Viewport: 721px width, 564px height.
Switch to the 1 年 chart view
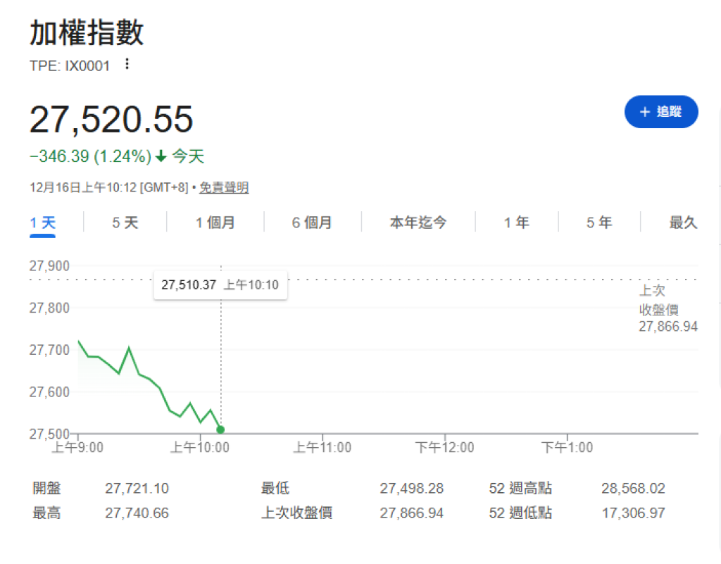coord(517,222)
